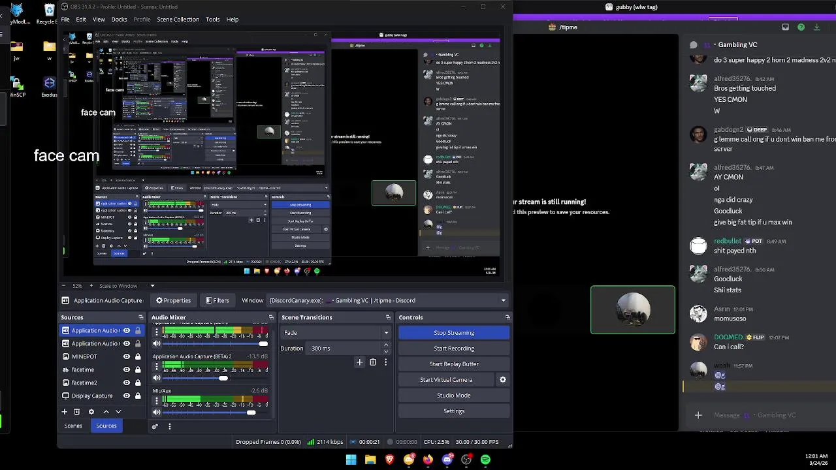The height and width of the screenshot is (470, 836).
Task: Decrease transition duration with down arrow
Action: pyautogui.click(x=386, y=351)
